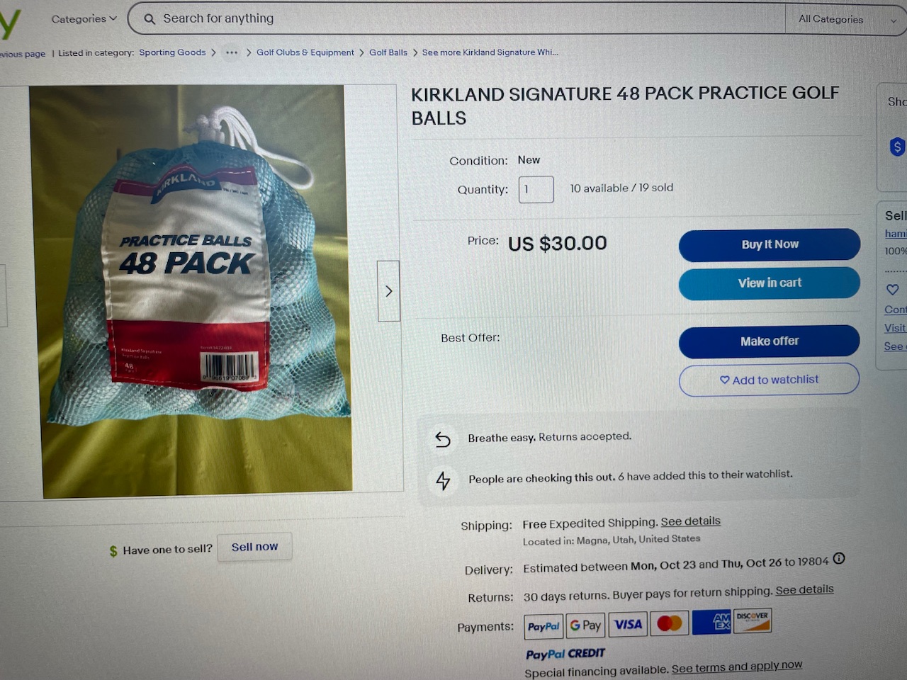
Task: Click the heart icon in seller panel
Action: pos(892,289)
